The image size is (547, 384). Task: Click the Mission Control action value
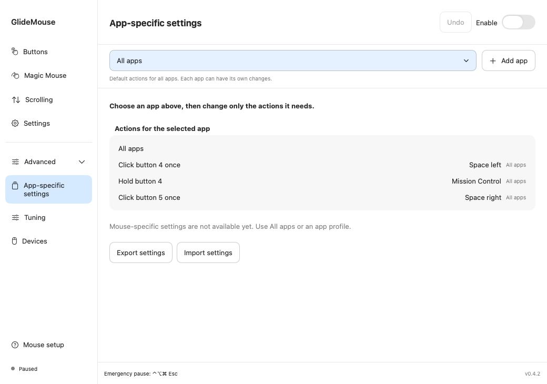[476, 181]
